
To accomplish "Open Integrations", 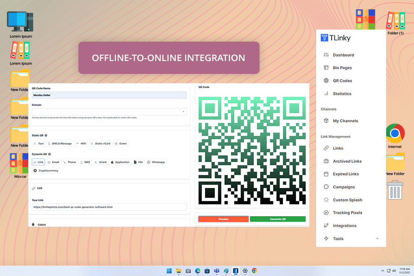I will [x=344, y=225].
